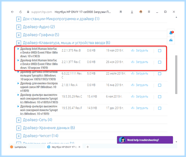
Task: Click the Драйвер-Аудио (2) heading text
Action: pos(39,27)
